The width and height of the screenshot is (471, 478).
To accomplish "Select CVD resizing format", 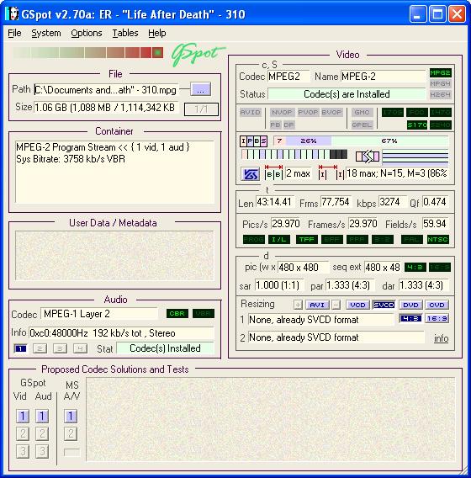I will [x=437, y=305].
